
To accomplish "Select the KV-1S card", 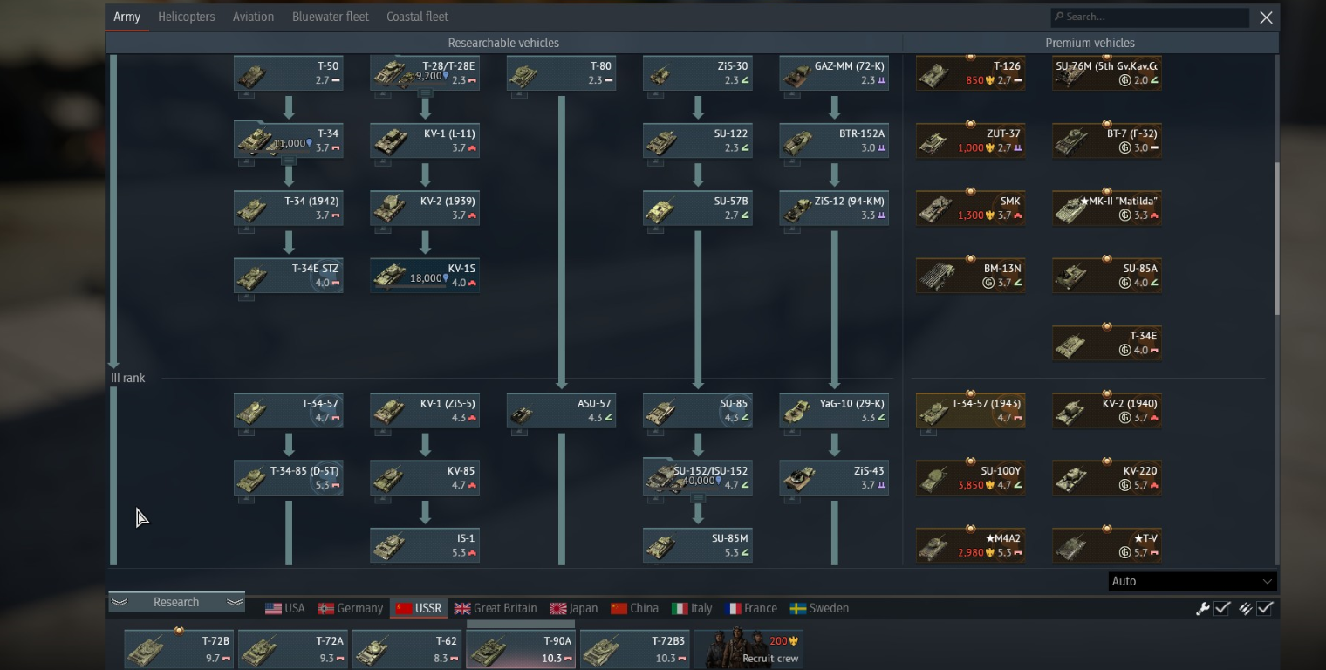I will pos(425,276).
